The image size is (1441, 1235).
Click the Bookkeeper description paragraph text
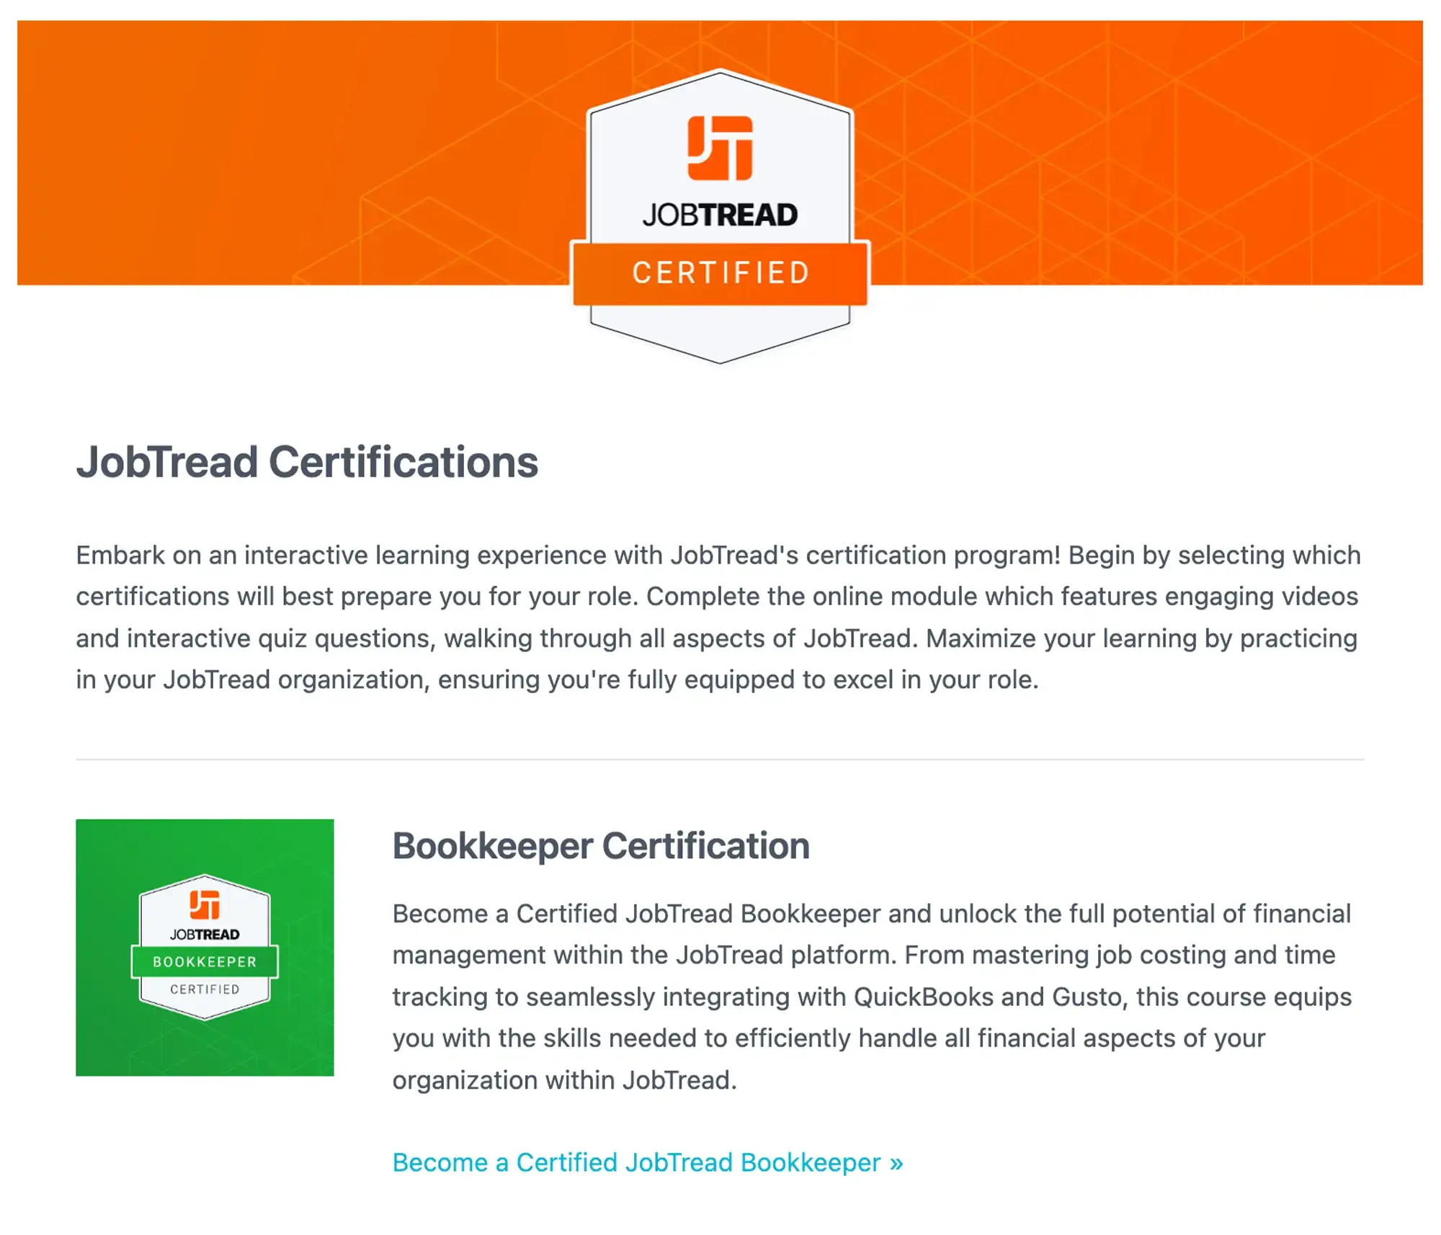click(x=871, y=997)
